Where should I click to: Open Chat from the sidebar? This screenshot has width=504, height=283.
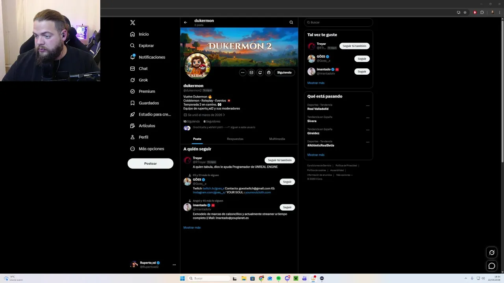(139, 68)
